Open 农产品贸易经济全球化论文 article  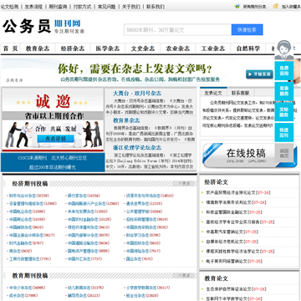pyautogui.click(x=230, y=192)
